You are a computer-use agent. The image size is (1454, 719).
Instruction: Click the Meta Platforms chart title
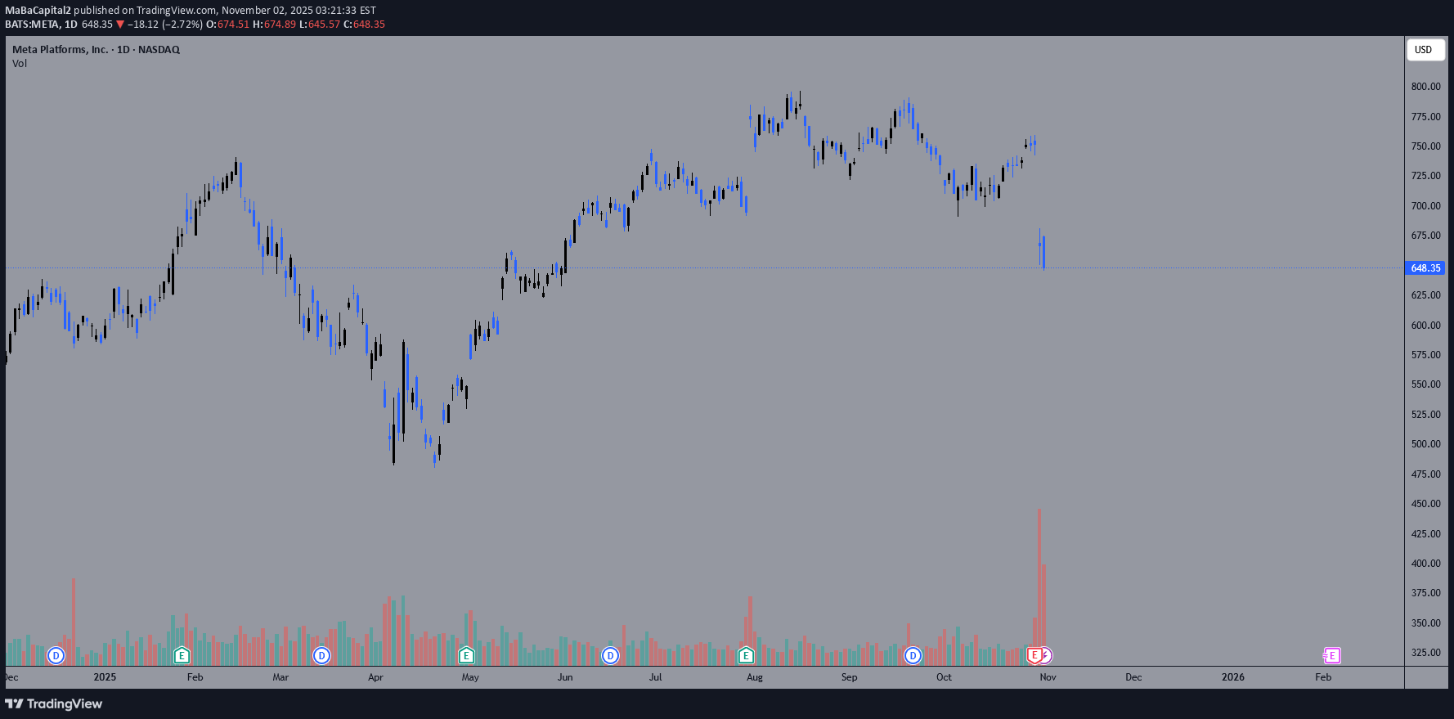coord(96,50)
